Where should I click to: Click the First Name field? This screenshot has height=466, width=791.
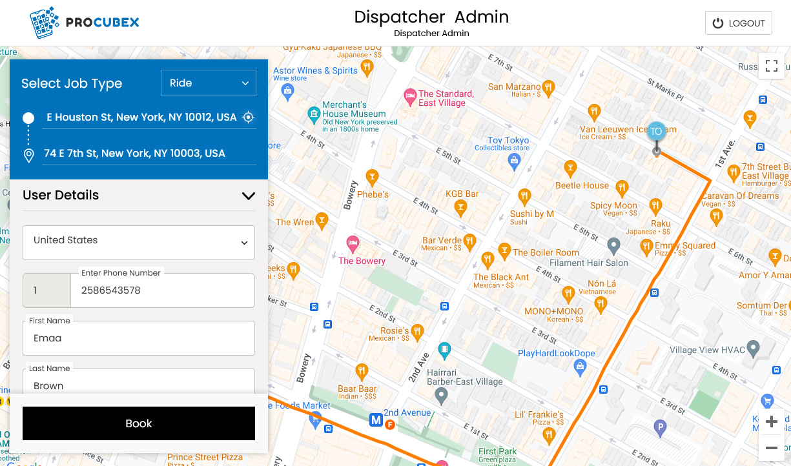tap(139, 338)
